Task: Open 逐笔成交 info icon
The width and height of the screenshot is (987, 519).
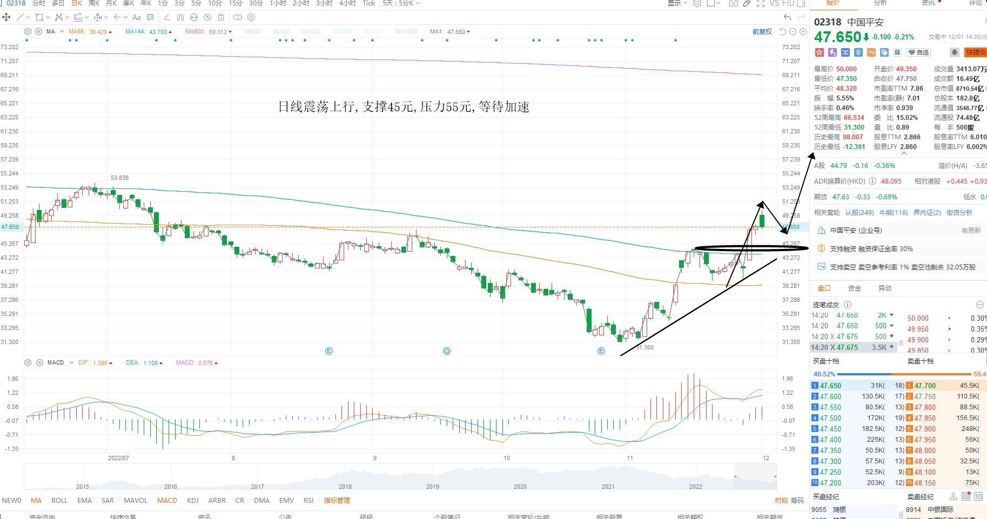Action: [848, 305]
